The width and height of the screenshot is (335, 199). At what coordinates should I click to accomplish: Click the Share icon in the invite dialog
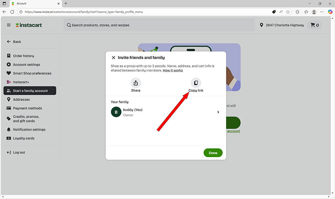click(x=136, y=83)
